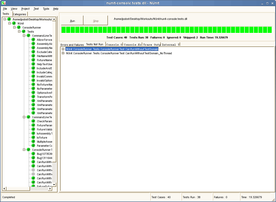Expand the CanRunWithoutTestDomain_NoThread result row
This screenshot has width=276, height=202.
click(63, 53)
